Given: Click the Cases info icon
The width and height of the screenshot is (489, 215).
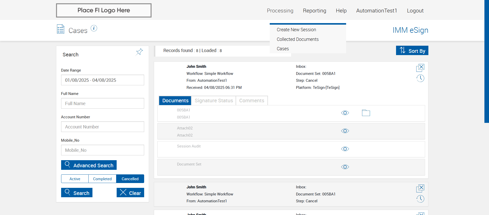Looking at the screenshot, I should coord(94,28).
